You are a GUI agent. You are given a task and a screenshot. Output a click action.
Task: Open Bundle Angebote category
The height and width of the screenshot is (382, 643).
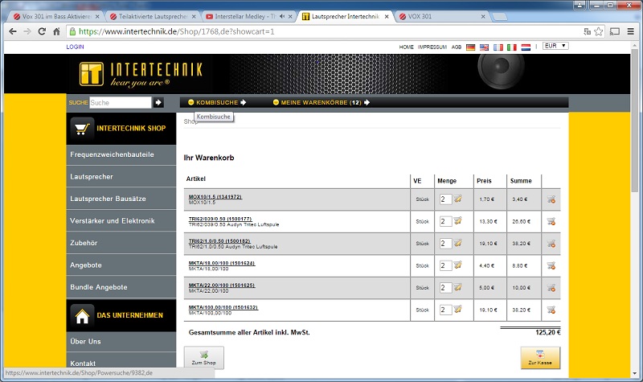click(121, 288)
